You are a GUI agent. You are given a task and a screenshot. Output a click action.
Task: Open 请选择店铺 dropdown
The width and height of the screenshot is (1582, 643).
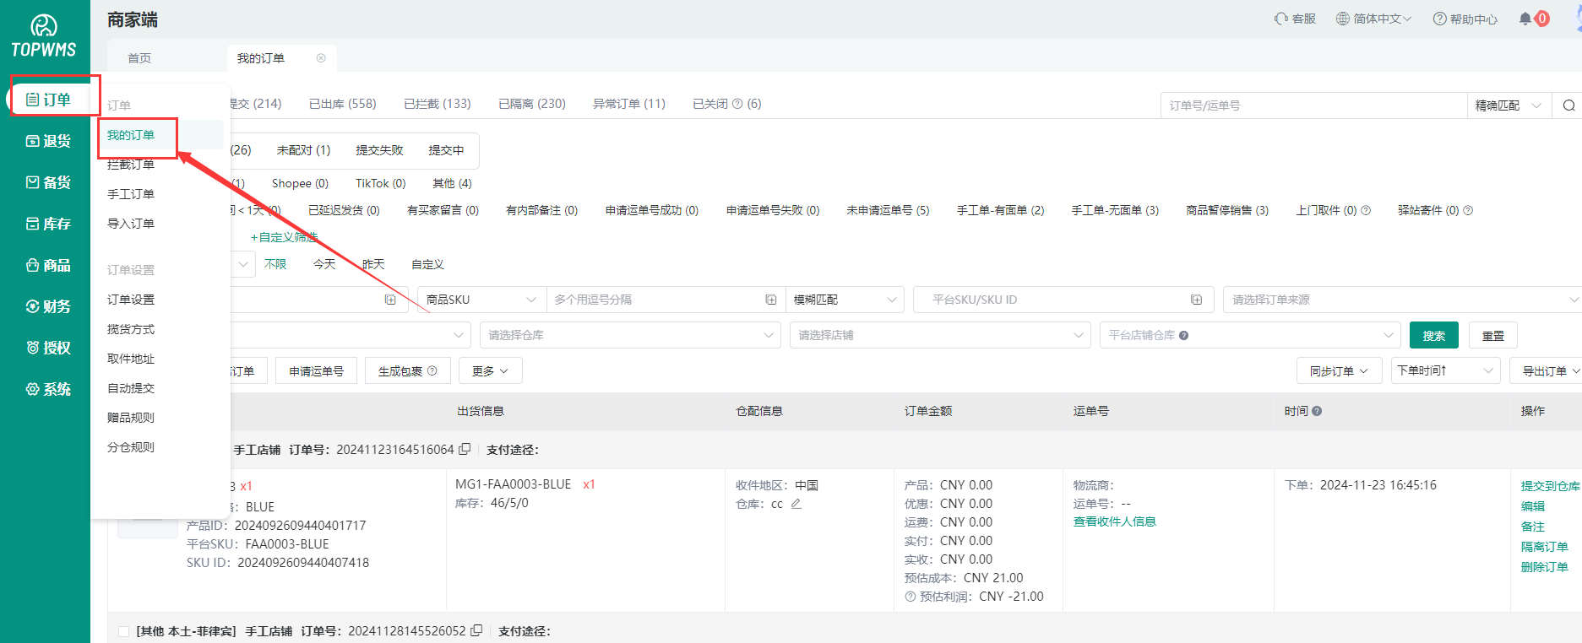[x=940, y=335]
